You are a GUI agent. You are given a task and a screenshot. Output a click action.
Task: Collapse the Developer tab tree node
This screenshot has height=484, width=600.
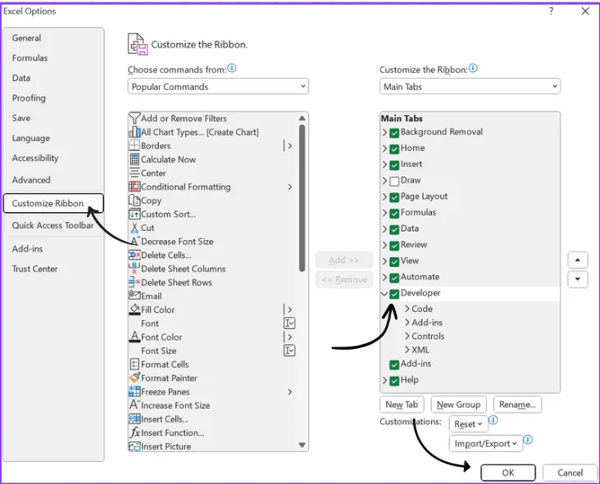[x=384, y=294]
